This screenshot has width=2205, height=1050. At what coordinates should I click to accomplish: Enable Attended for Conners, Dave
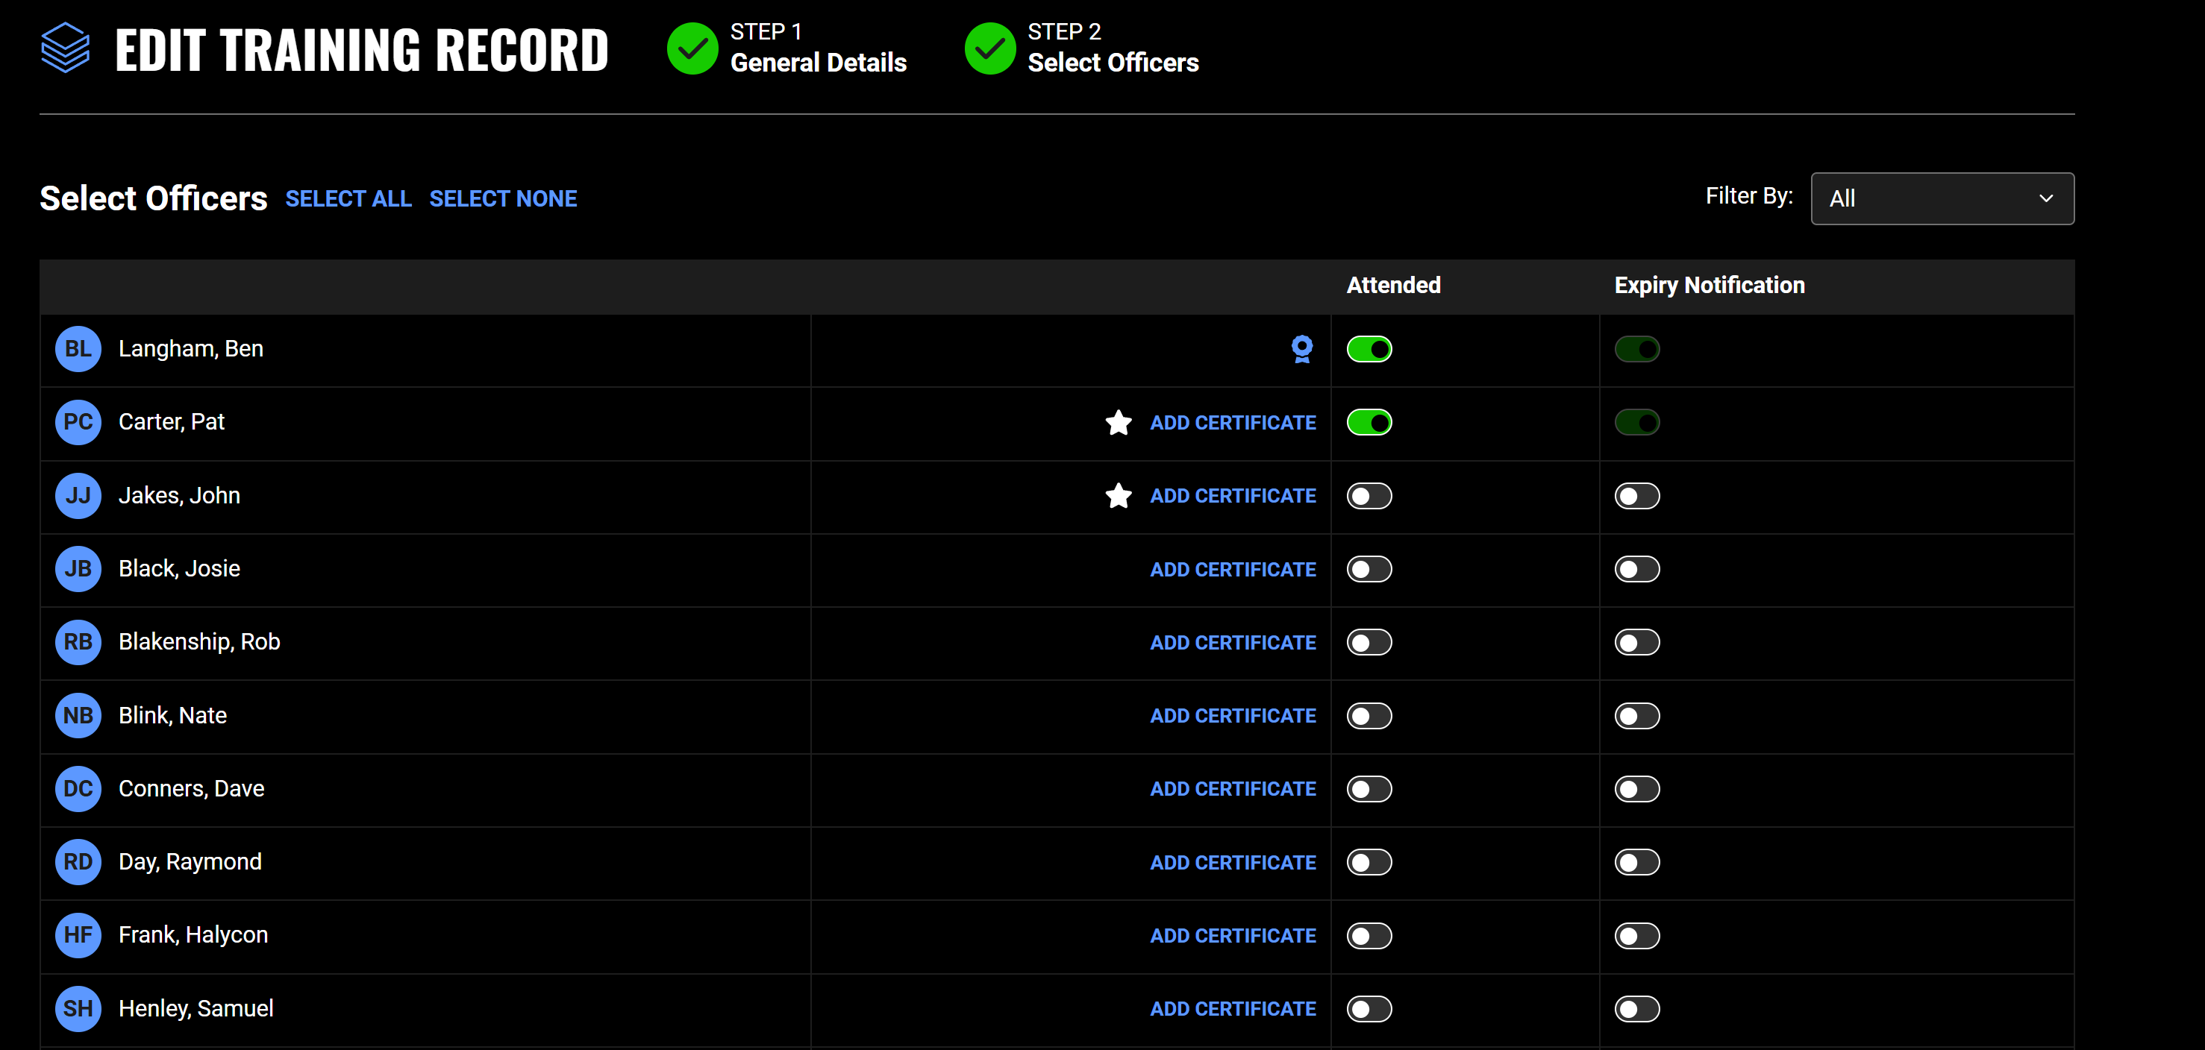[1369, 788]
